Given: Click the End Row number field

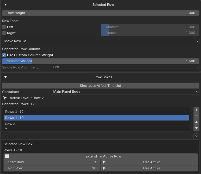Looking at the screenshot, I should pyautogui.click(x=52, y=168).
